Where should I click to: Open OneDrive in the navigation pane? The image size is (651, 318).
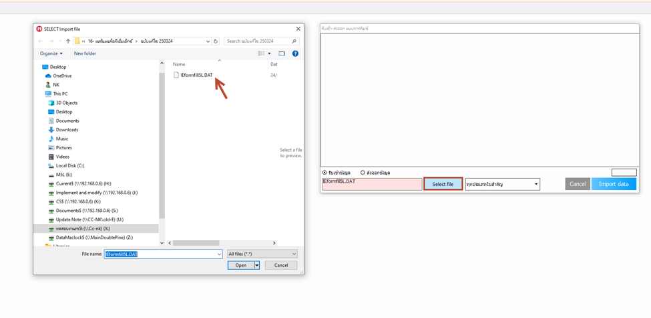click(62, 76)
